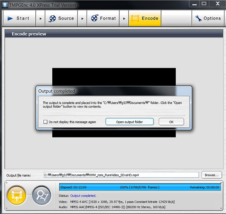Click the Remaining: 00:00:00 text

point(205,187)
